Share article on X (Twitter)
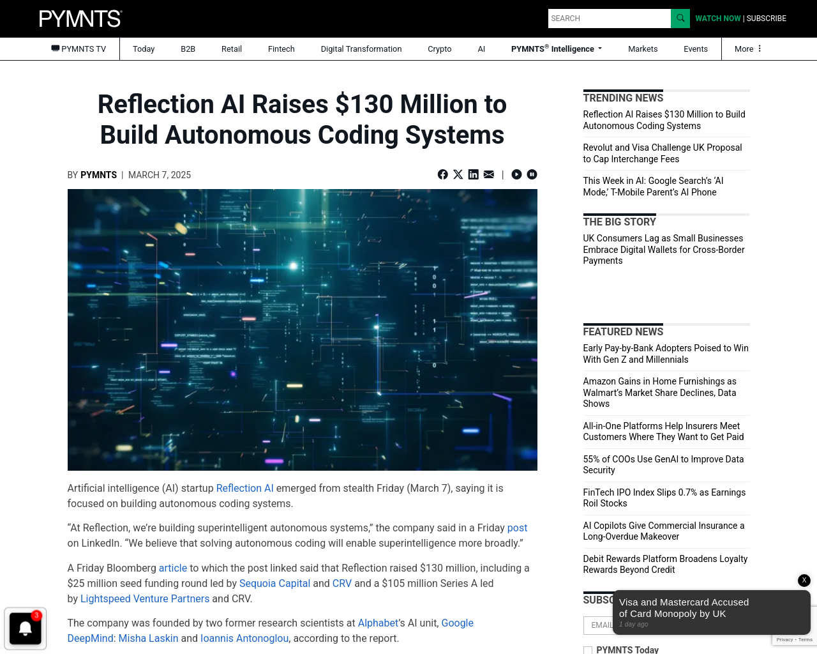817x654 pixels. [x=458, y=174]
